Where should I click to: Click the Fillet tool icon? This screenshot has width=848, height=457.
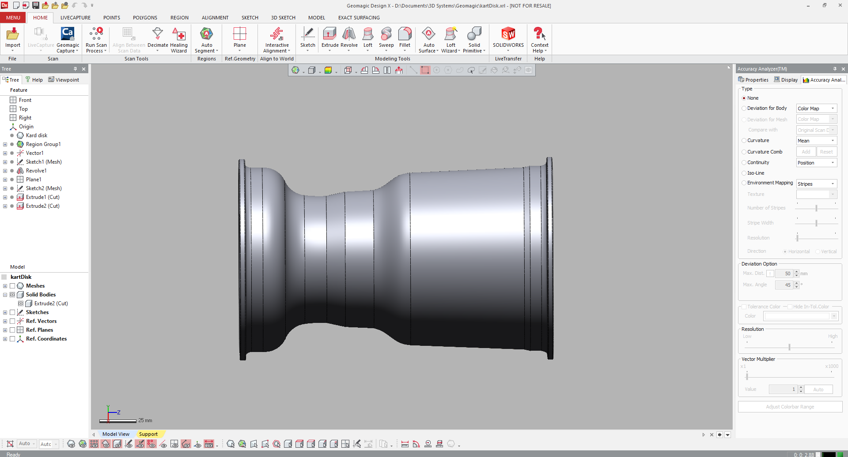click(405, 35)
